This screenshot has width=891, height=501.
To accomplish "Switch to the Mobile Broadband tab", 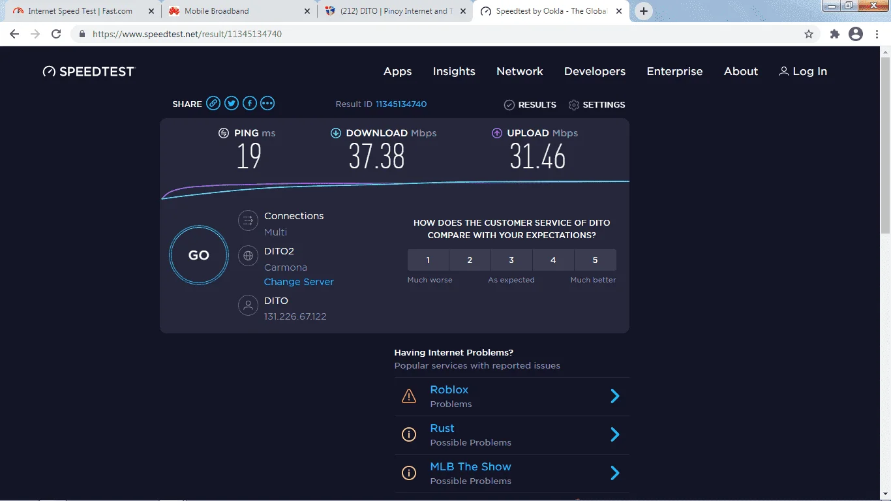I will [239, 11].
